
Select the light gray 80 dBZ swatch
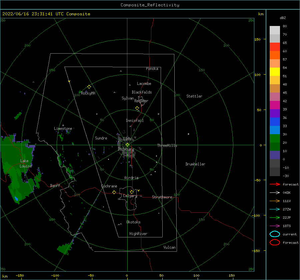coord(275,30)
